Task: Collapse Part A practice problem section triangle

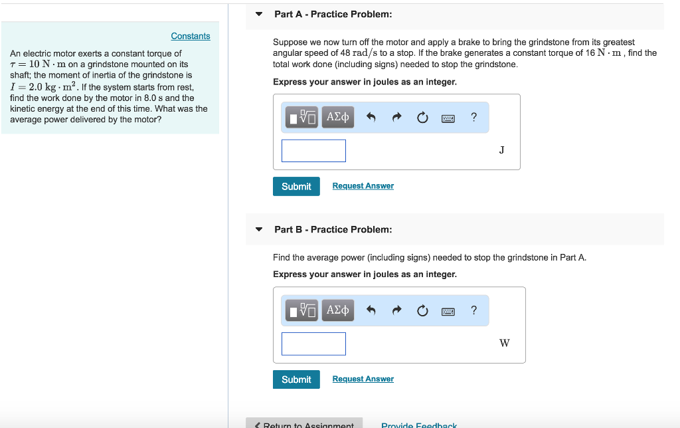Action: click(259, 14)
